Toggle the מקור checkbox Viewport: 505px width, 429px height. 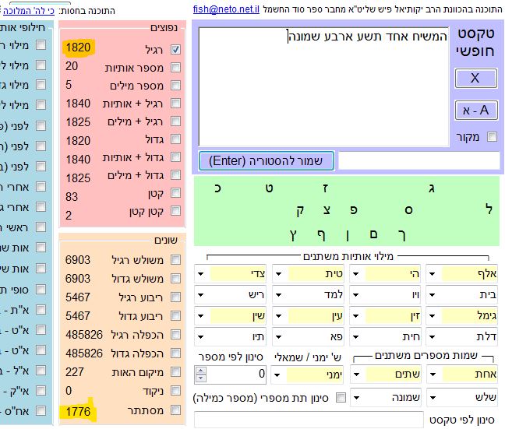click(x=492, y=137)
